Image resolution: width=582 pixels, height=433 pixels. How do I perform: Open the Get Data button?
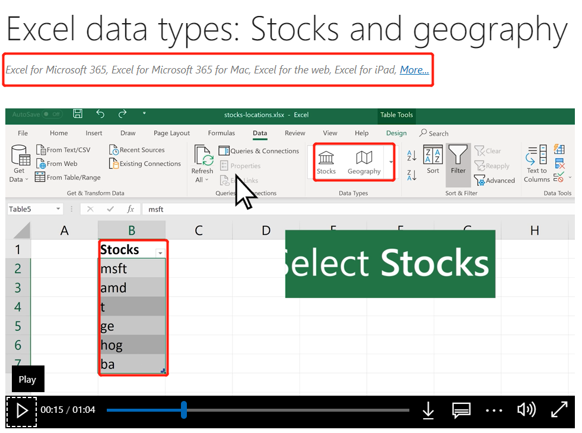click(x=19, y=163)
